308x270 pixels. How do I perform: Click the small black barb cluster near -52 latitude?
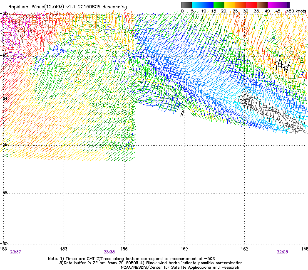(282, 64)
